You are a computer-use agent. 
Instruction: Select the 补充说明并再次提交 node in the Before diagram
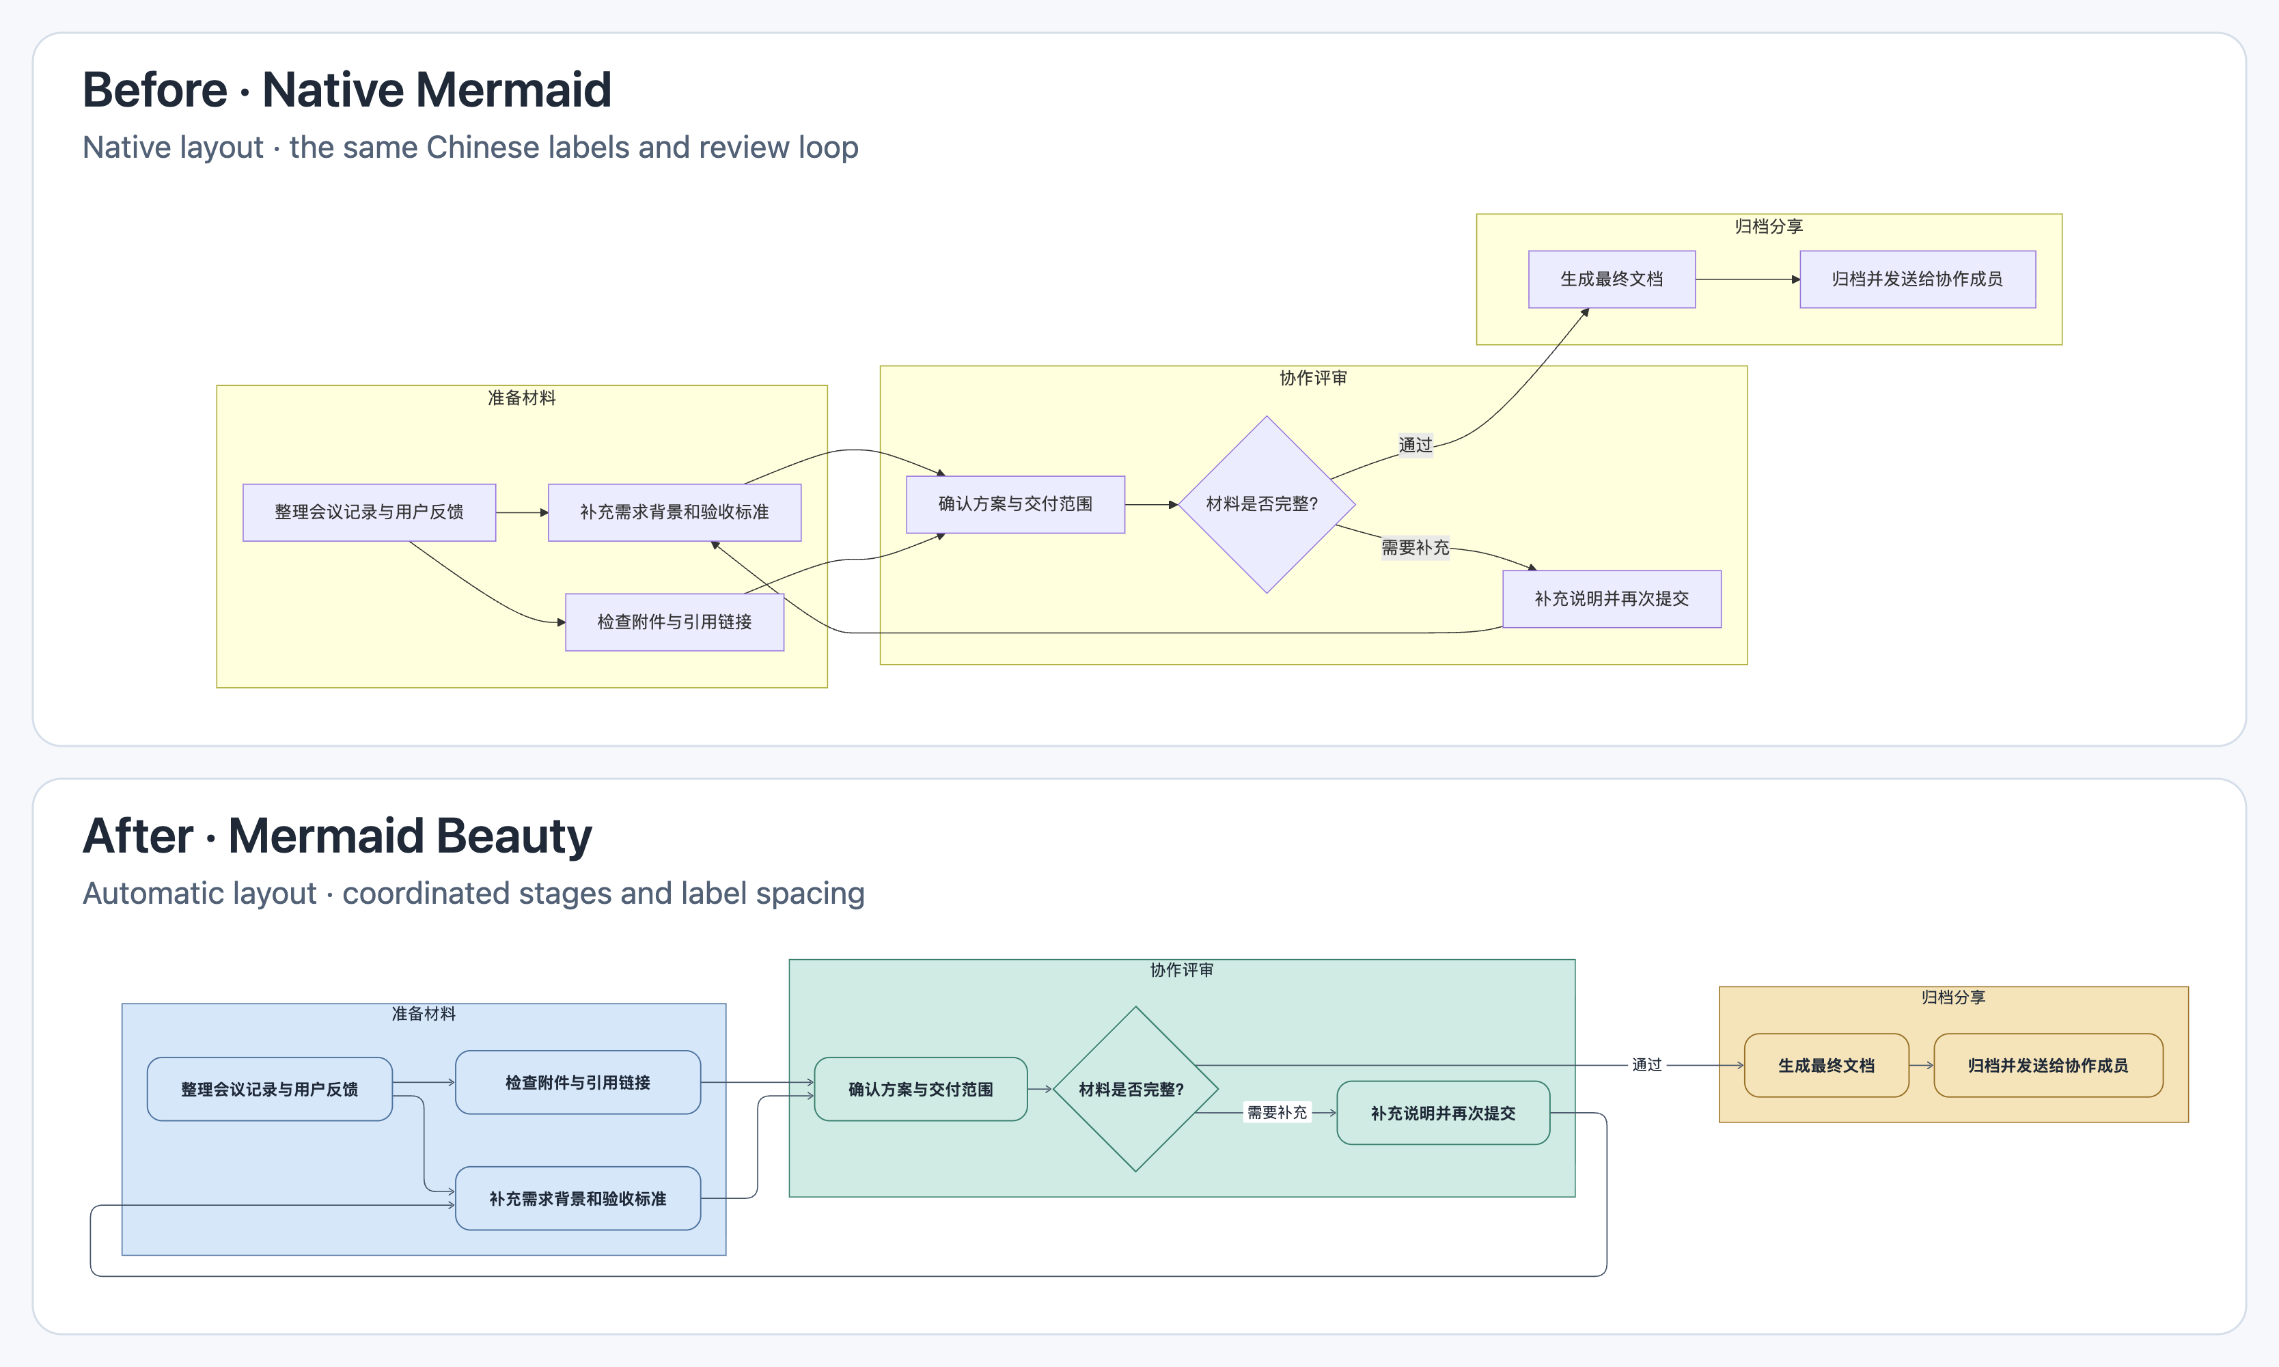pos(1612,598)
